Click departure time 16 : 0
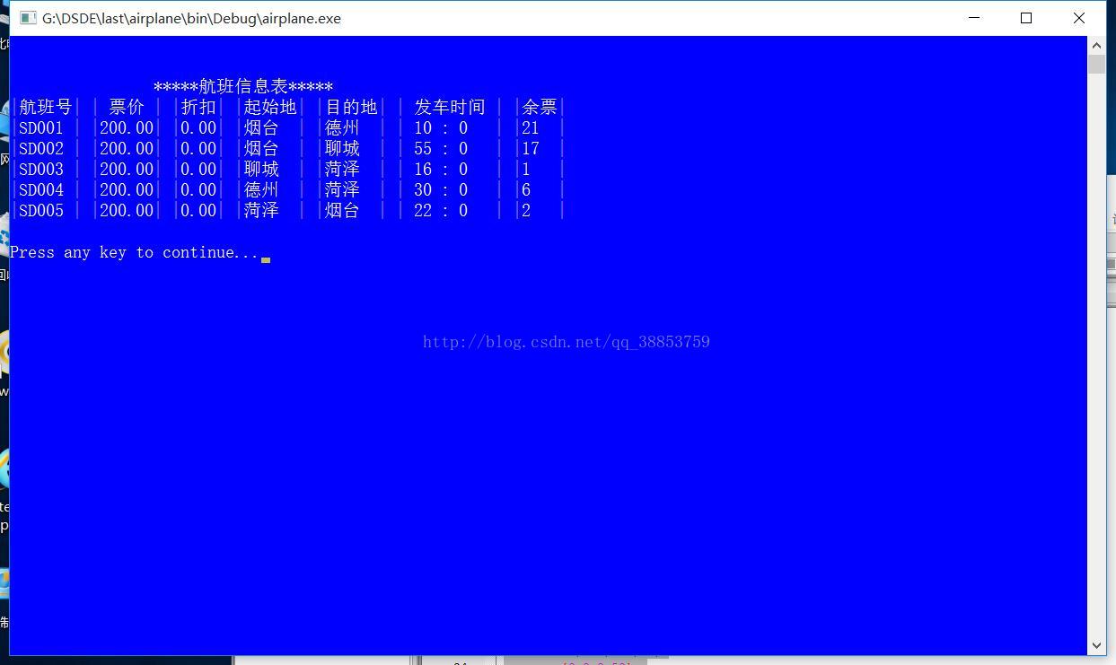1116x665 pixels. point(441,169)
